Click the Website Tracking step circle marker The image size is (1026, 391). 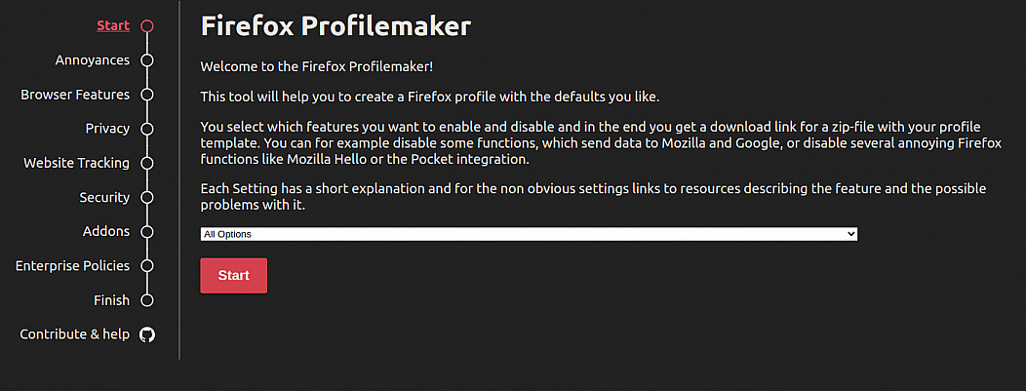point(147,163)
